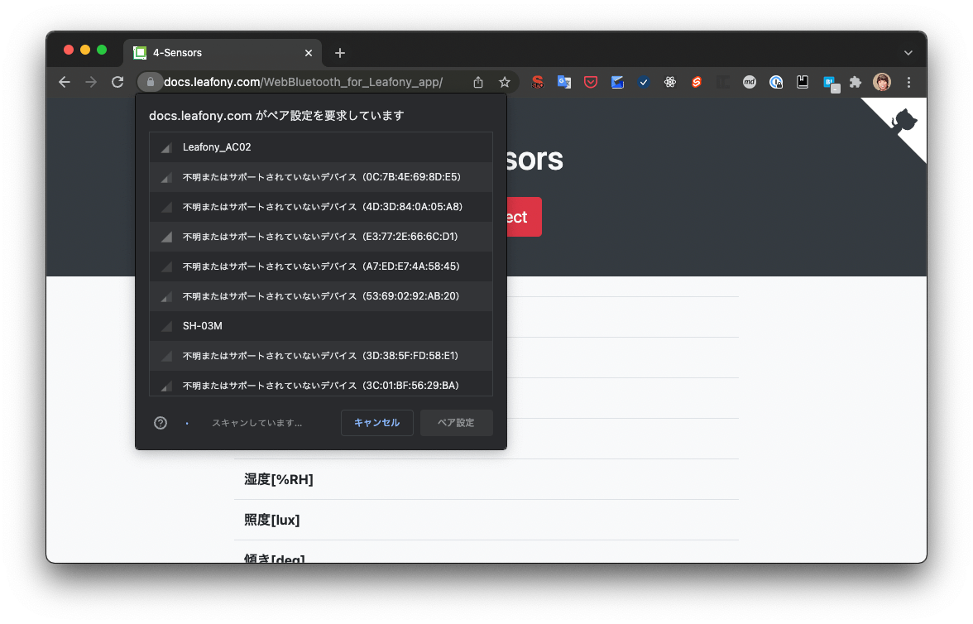973x624 pixels.
Task: Click the blue notes extension icon
Action: pos(617,82)
